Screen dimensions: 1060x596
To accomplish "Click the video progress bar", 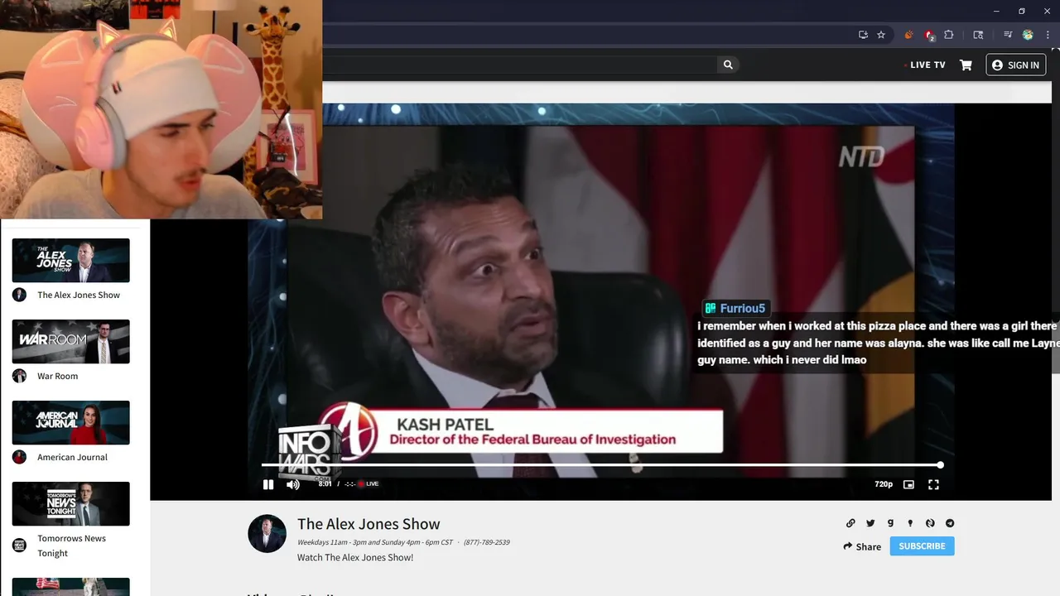I will (x=600, y=465).
